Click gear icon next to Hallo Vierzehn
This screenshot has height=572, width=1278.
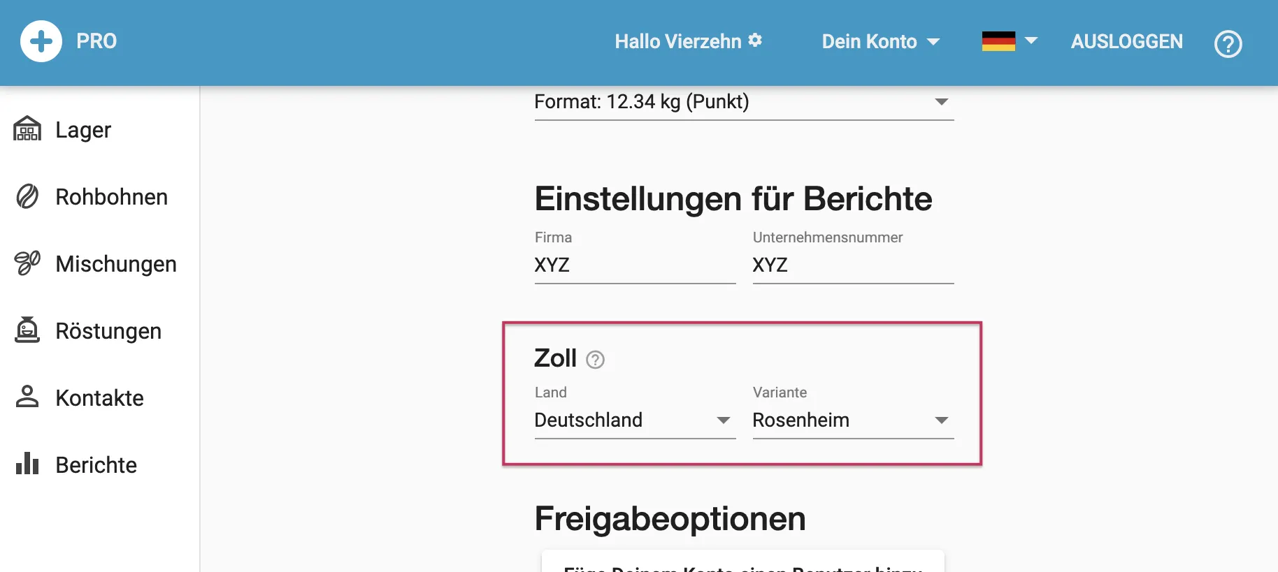tap(755, 40)
